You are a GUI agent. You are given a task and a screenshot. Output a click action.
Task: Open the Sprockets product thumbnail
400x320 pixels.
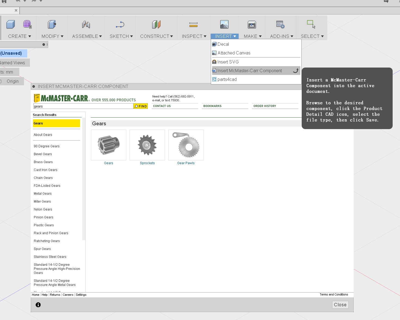click(x=147, y=145)
